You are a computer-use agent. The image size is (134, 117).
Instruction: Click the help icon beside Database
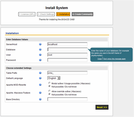[40, 50]
